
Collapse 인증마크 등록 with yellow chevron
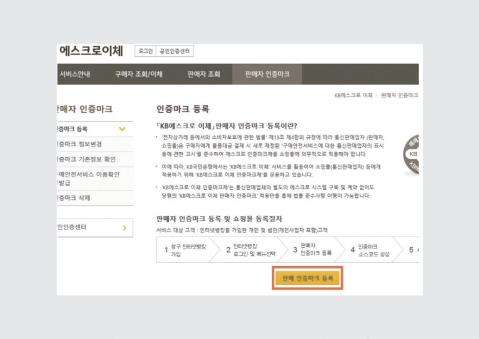(122, 129)
